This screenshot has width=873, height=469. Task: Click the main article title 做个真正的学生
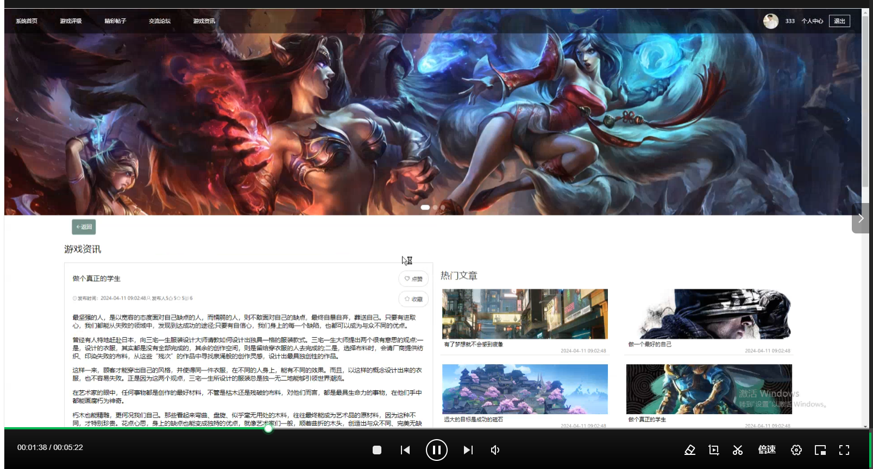[97, 278]
